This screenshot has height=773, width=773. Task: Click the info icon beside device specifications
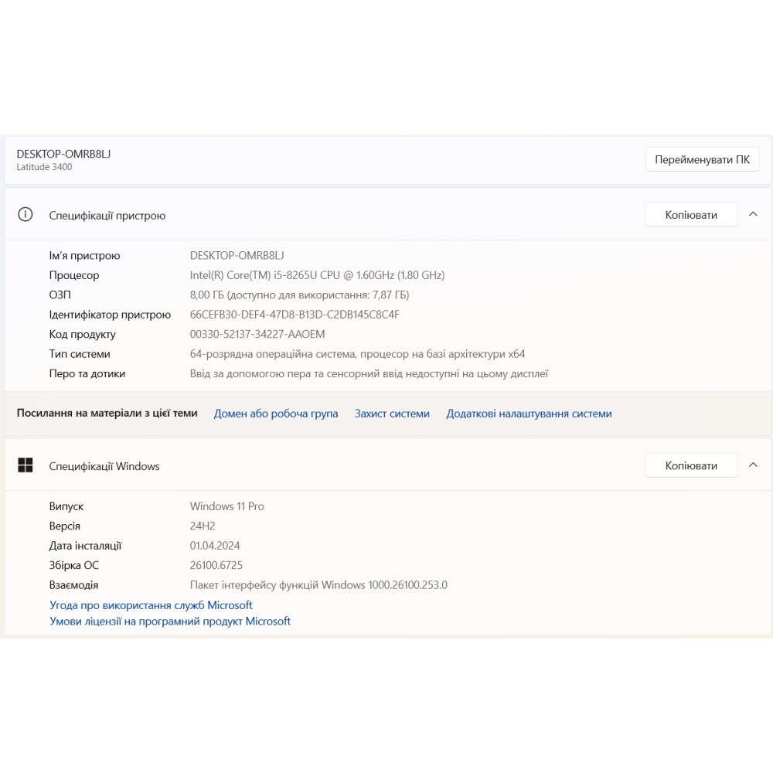click(26, 215)
